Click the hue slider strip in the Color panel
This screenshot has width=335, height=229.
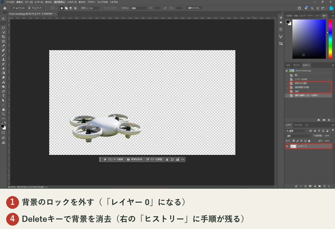pos(330,39)
